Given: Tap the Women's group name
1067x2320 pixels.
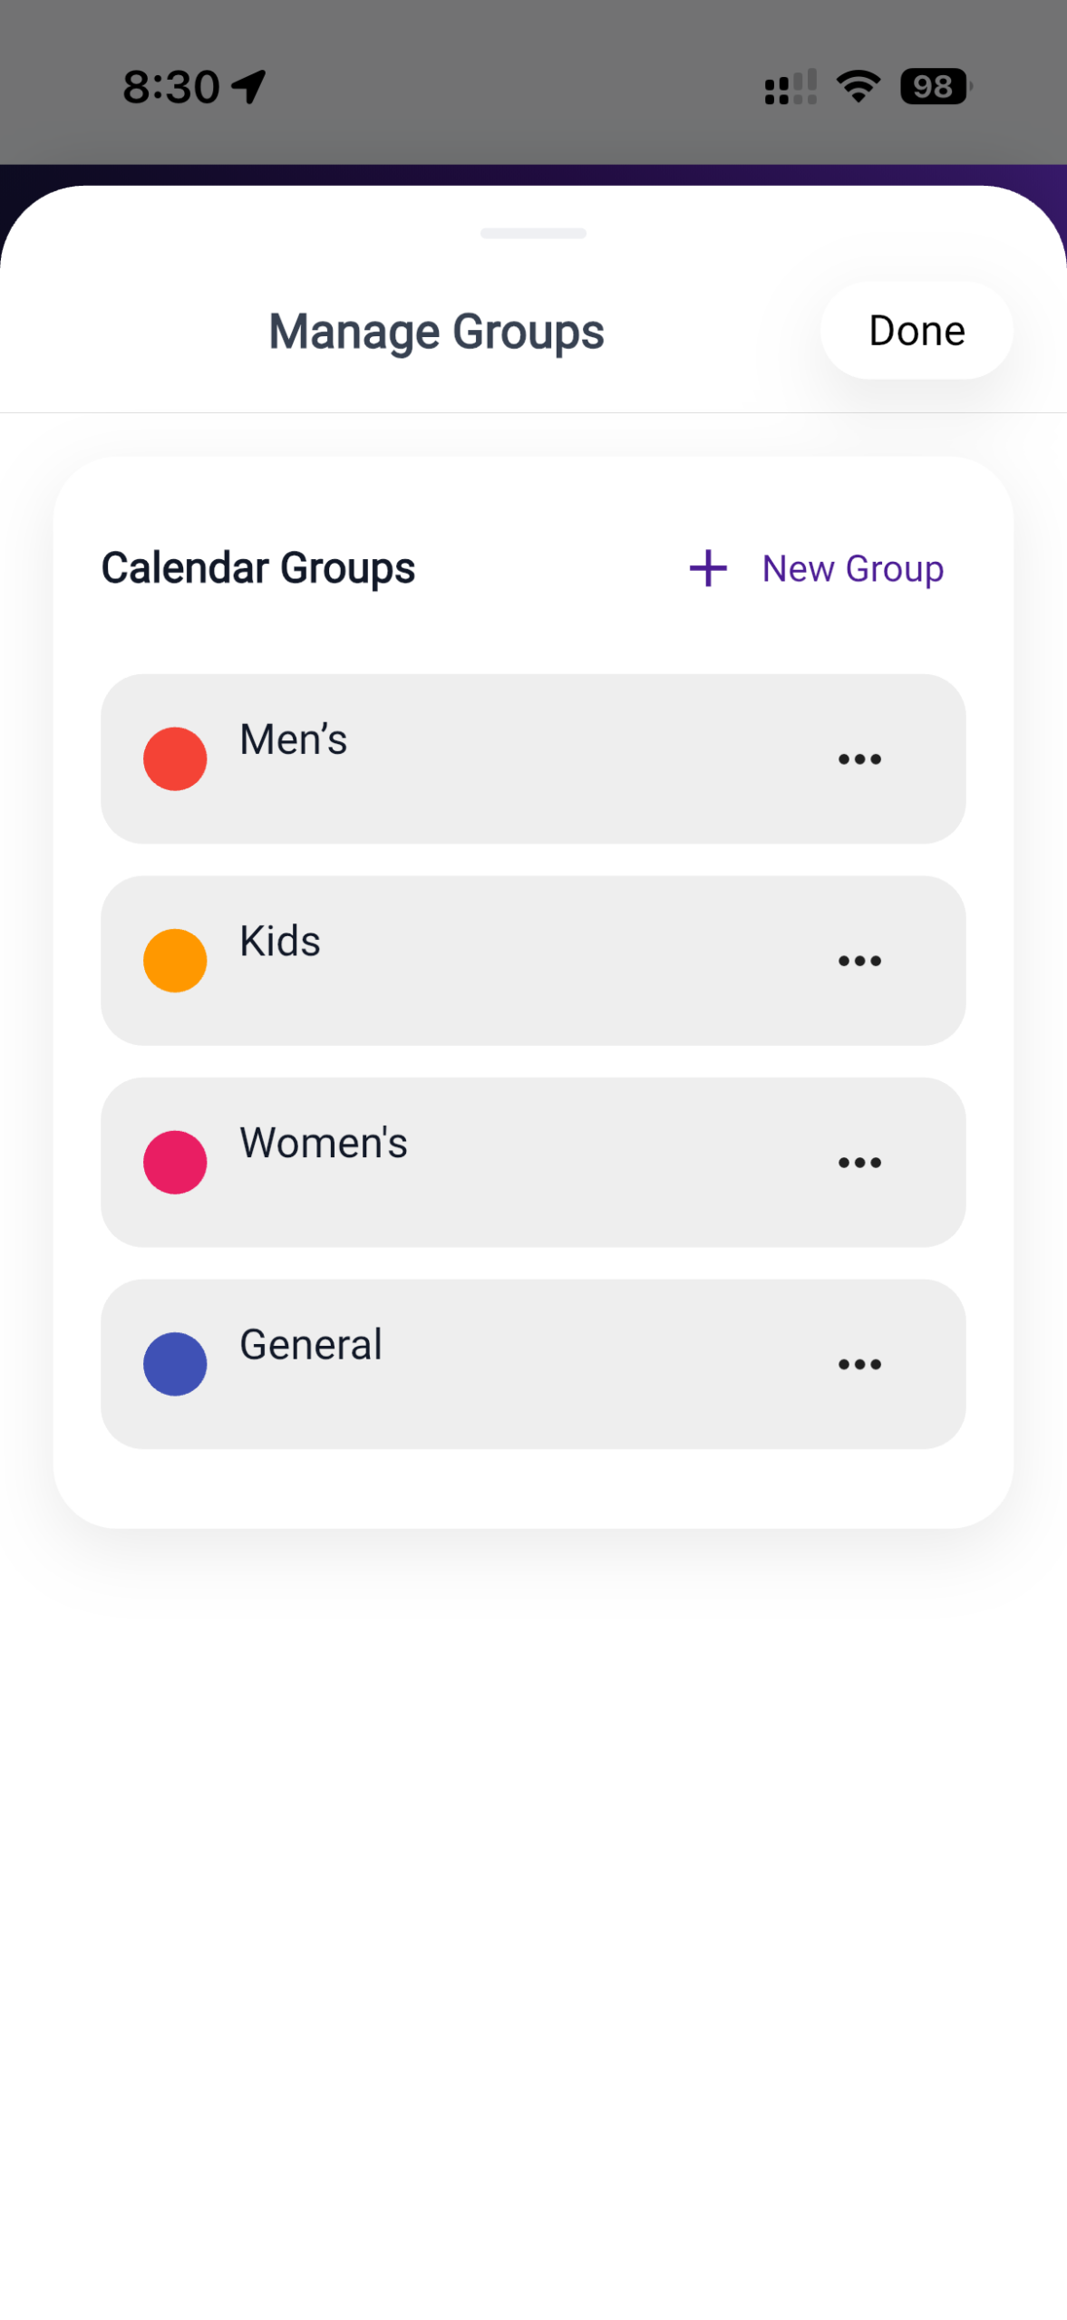Looking at the screenshot, I should (323, 1143).
